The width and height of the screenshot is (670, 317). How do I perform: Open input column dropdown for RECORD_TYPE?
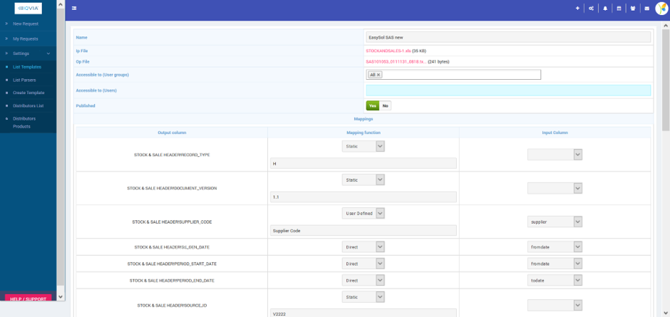(555, 155)
